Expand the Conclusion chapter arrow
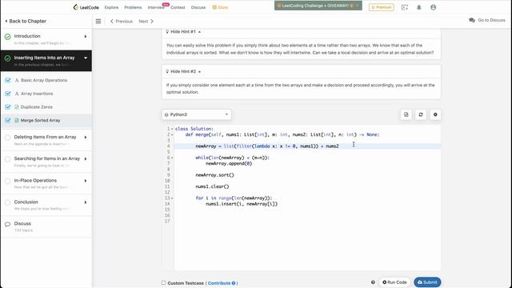Screen dimensions: 512x288 pyautogui.click(x=86, y=202)
